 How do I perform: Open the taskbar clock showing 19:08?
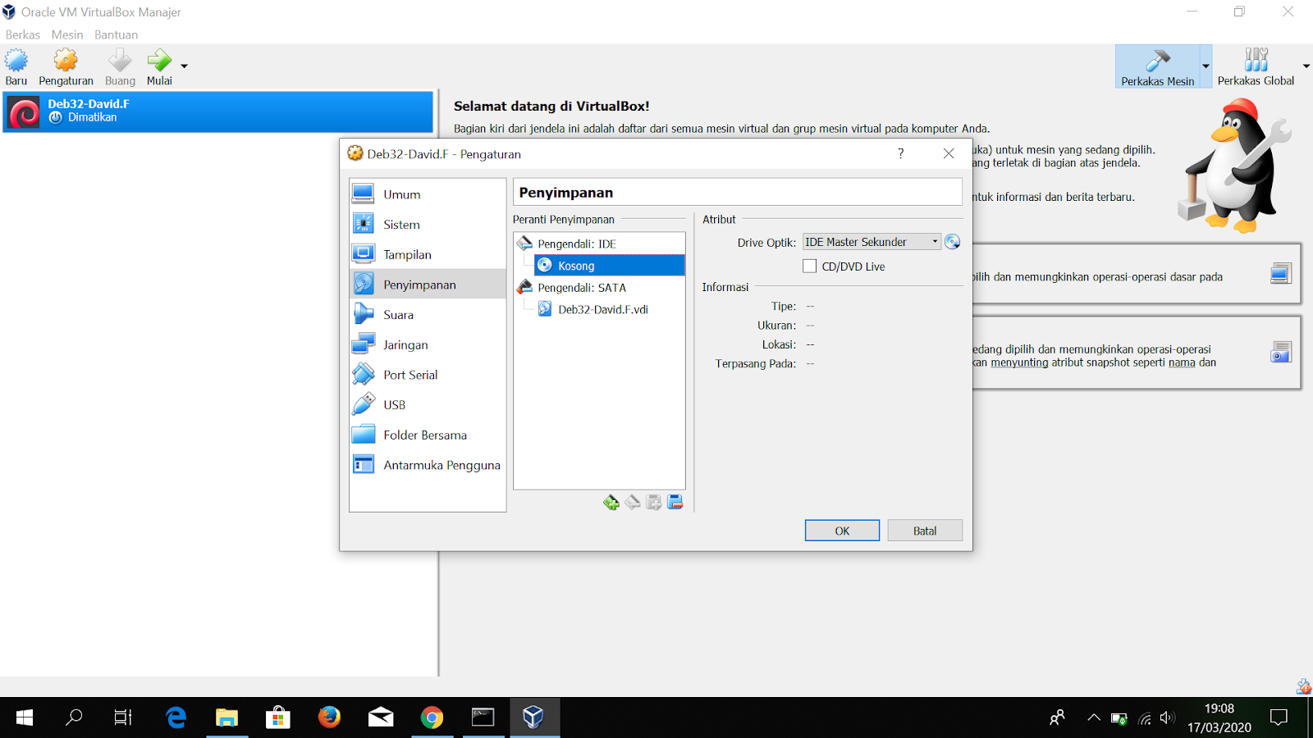1219,718
